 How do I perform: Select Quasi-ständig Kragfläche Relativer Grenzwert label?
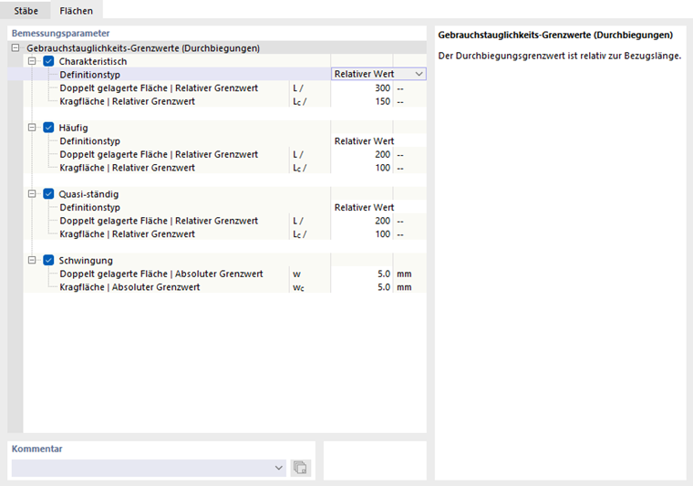pos(128,233)
